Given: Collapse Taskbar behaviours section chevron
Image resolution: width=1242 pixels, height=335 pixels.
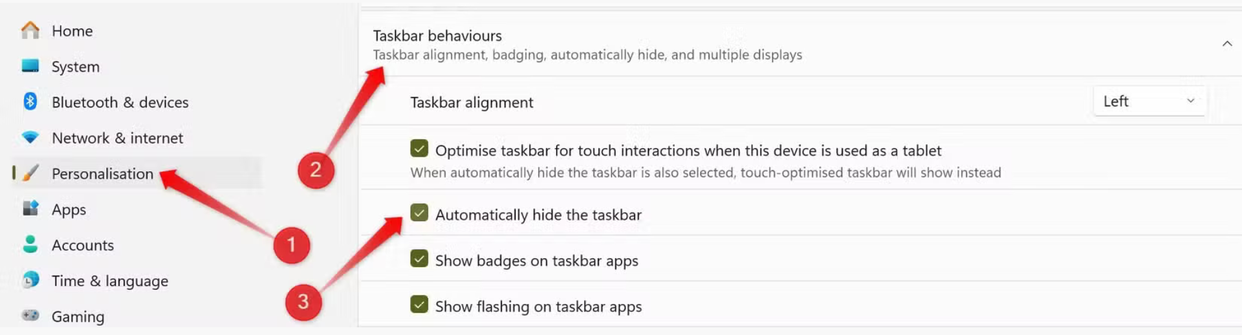Looking at the screenshot, I should tap(1226, 44).
